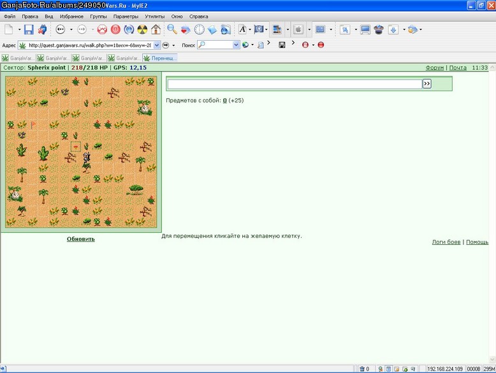
Task: Click the letter A font icon
Action: (242, 29)
